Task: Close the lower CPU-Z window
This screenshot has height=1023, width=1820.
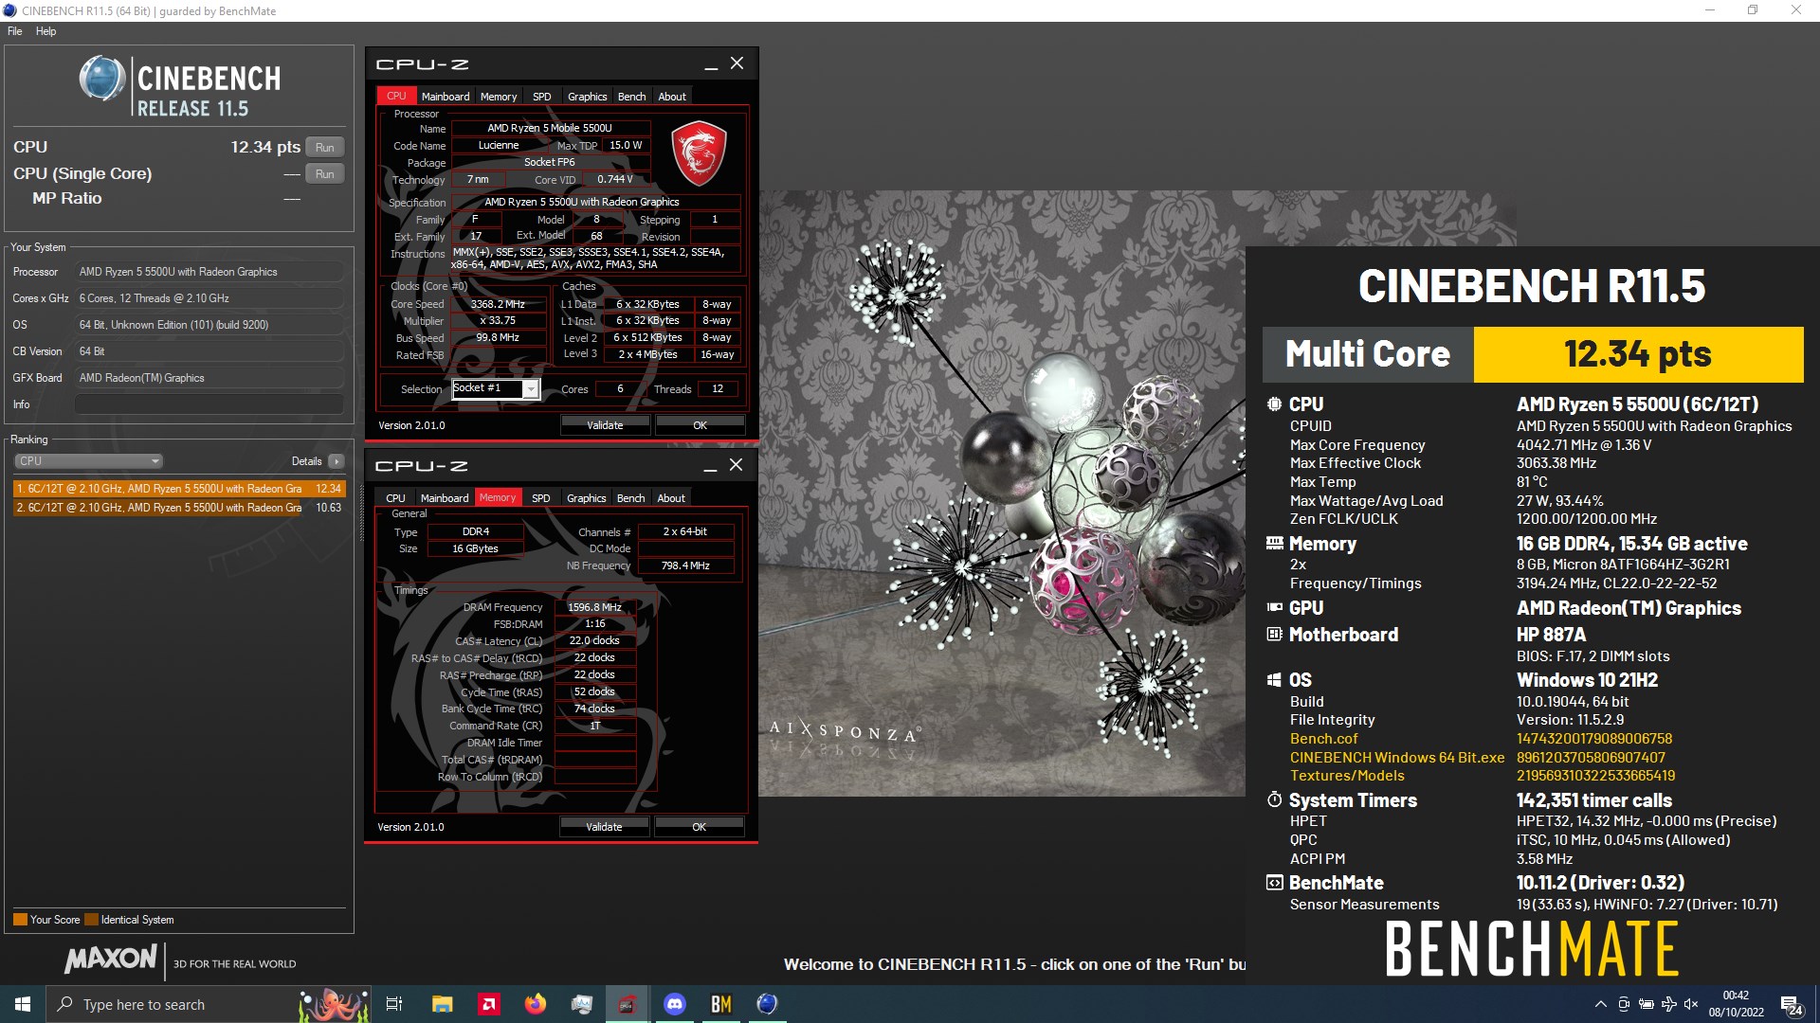Action: tap(736, 465)
